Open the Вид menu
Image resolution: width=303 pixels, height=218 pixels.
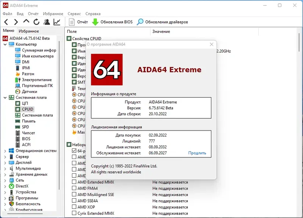[x=20, y=14]
